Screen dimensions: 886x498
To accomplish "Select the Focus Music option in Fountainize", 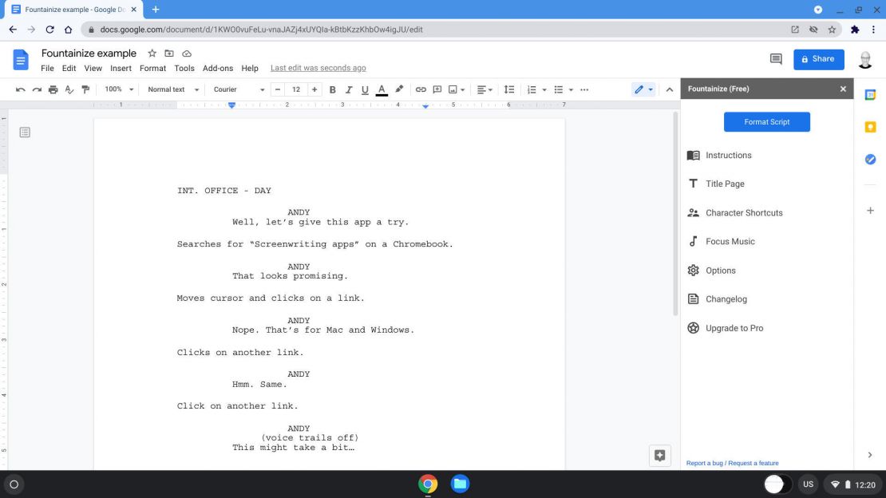I will click(x=729, y=241).
